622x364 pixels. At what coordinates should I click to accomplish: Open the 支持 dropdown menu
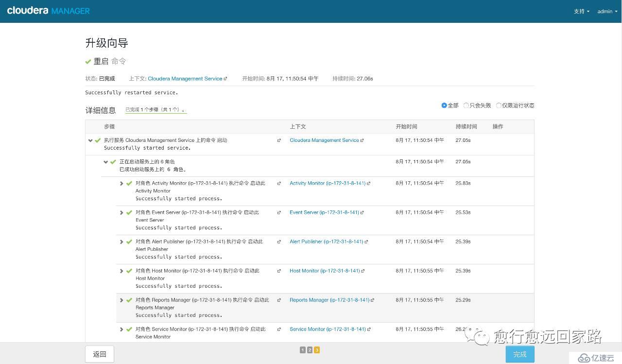582,11
